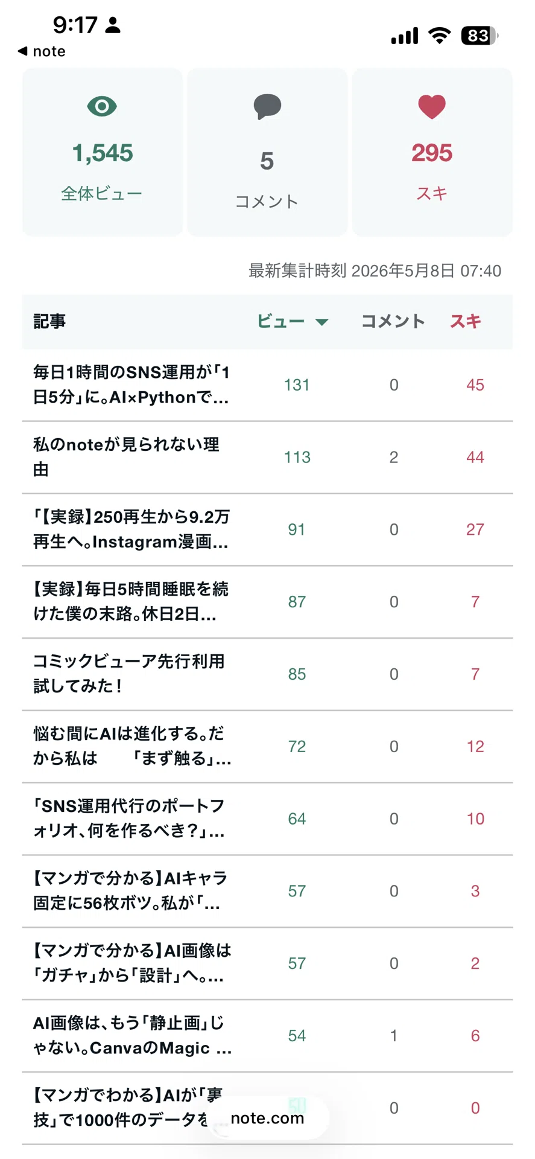Sort table by コメント column header
This screenshot has height=1159, width=535.
pos(393,321)
